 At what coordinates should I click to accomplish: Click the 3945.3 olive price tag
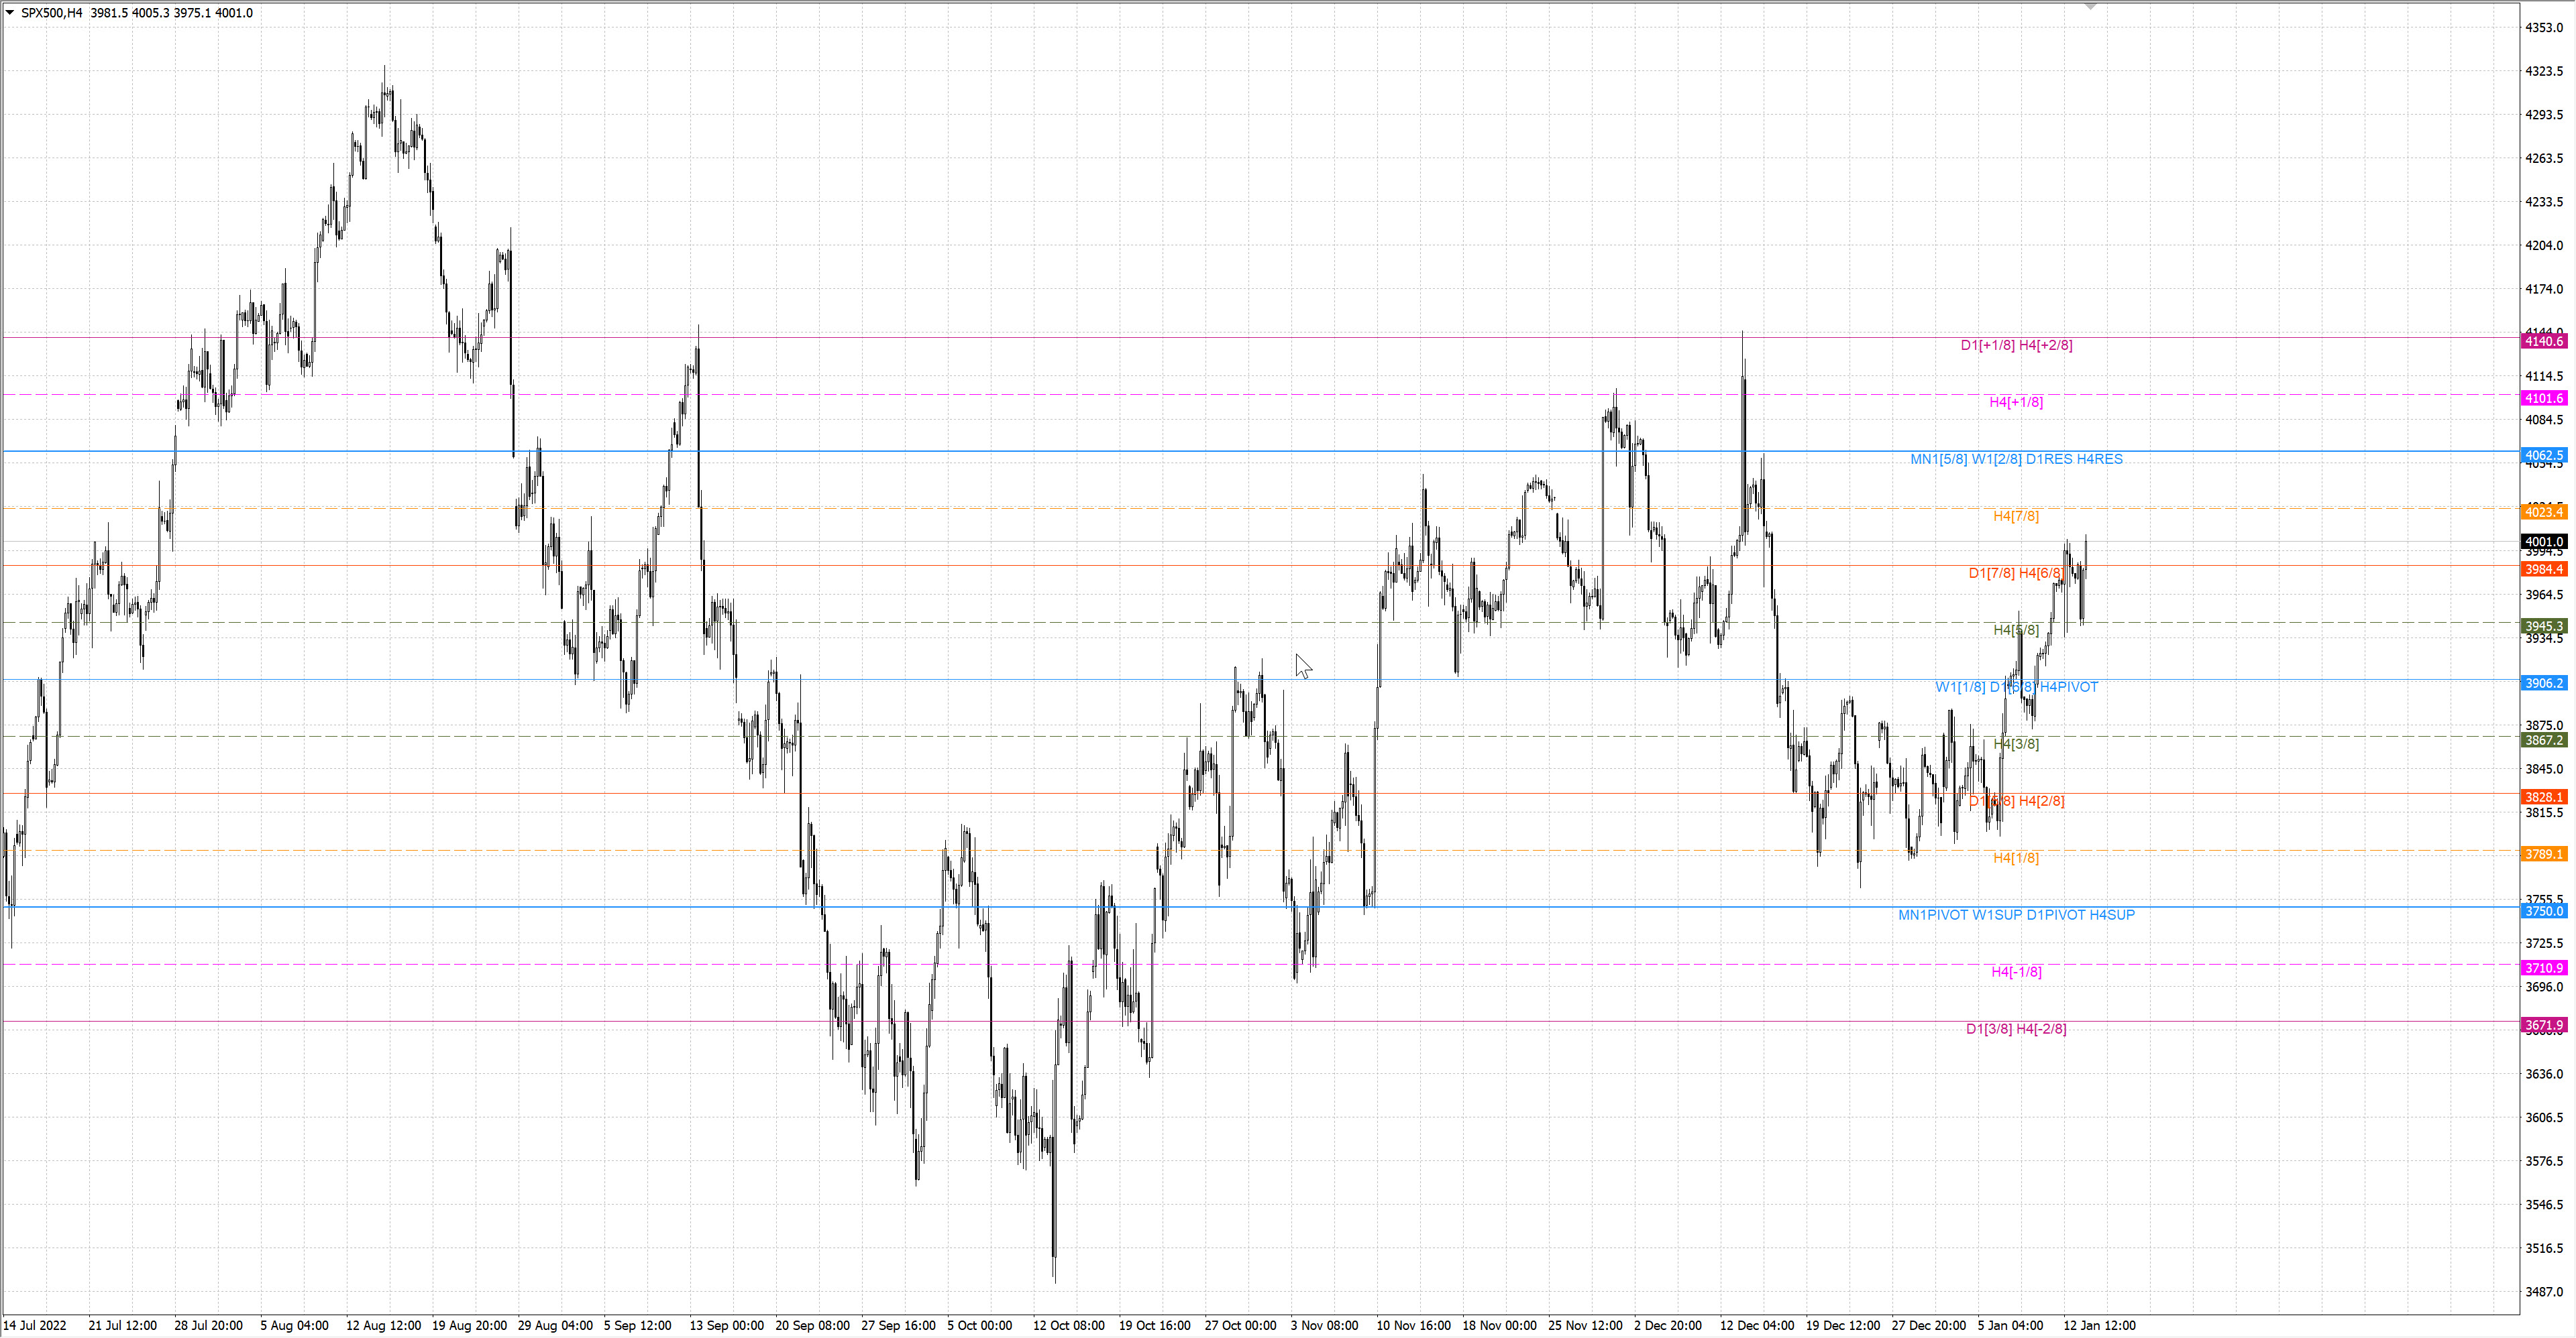2544,627
